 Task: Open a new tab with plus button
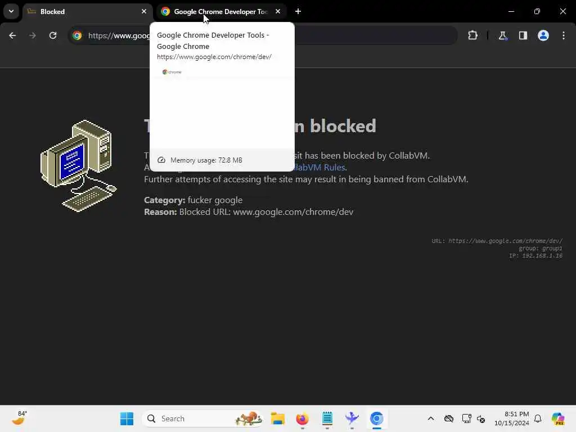pyautogui.click(x=298, y=12)
